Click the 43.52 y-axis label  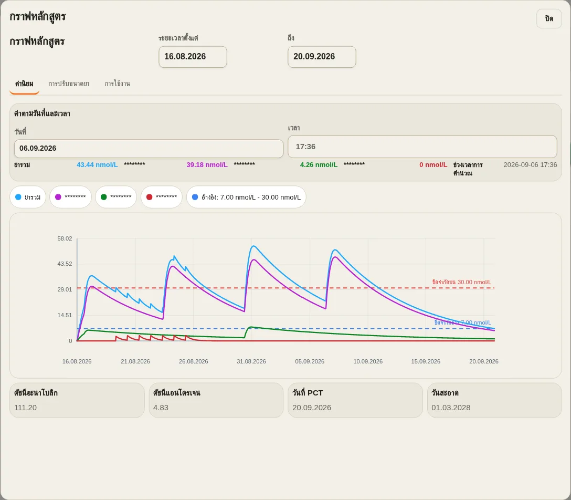click(65, 264)
